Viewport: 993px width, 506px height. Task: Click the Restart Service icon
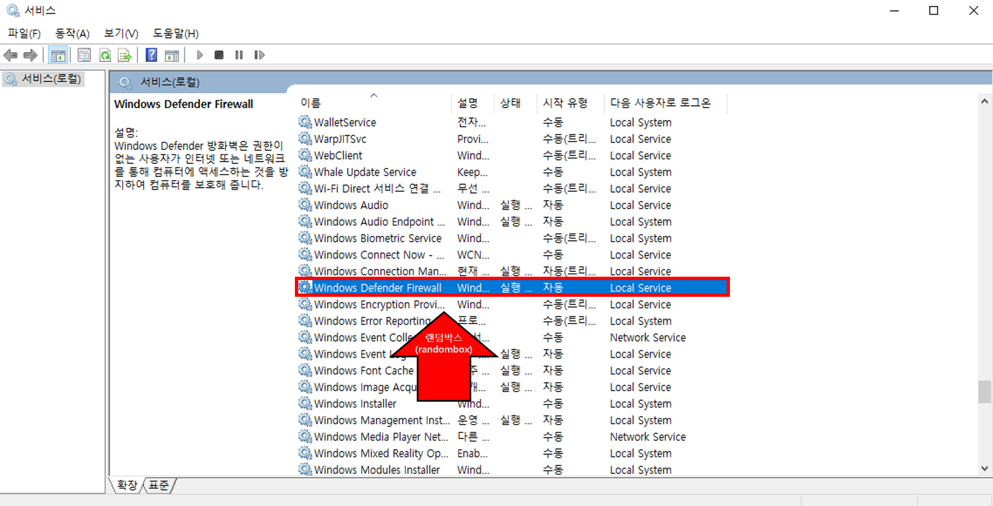pyautogui.click(x=259, y=55)
